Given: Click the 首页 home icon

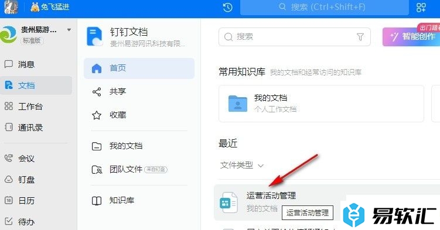Looking at the screenshot, I should click(x=97, y=68).
